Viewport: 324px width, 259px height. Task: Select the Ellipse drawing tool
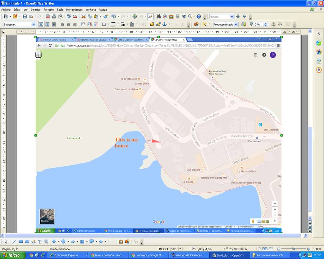pos(27,242)
